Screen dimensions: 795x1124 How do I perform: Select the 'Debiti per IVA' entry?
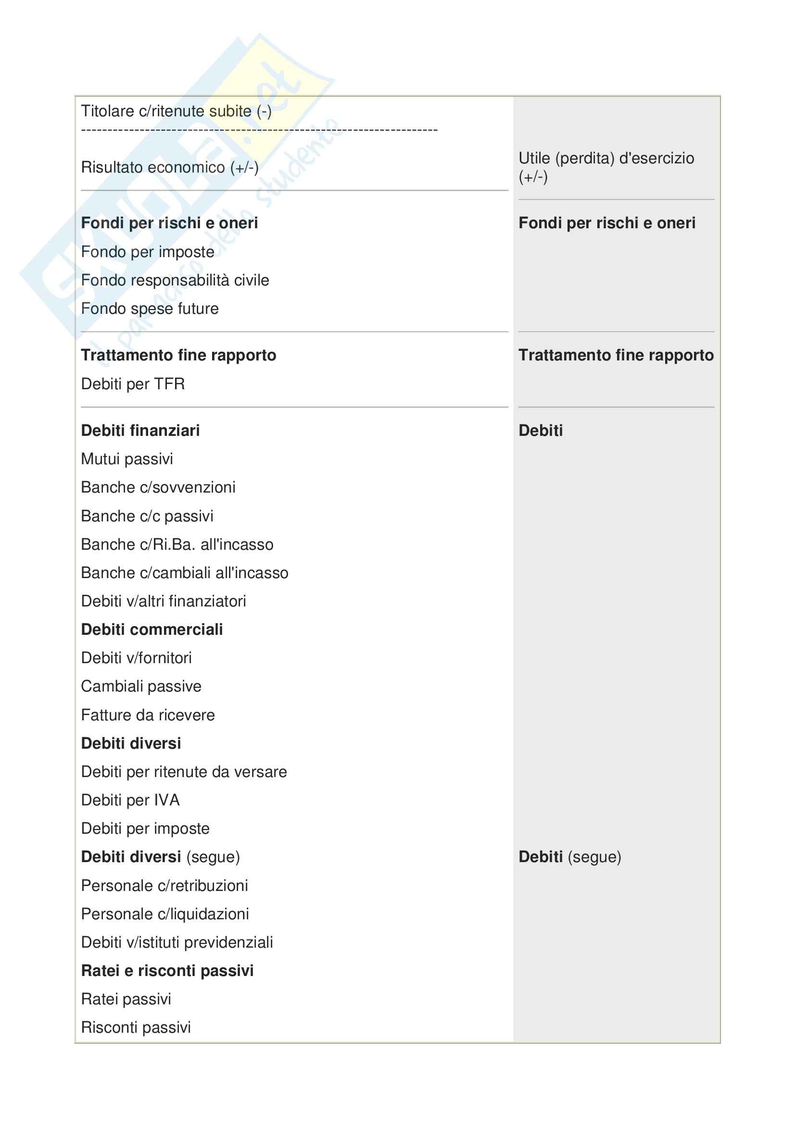click(130, 801)
